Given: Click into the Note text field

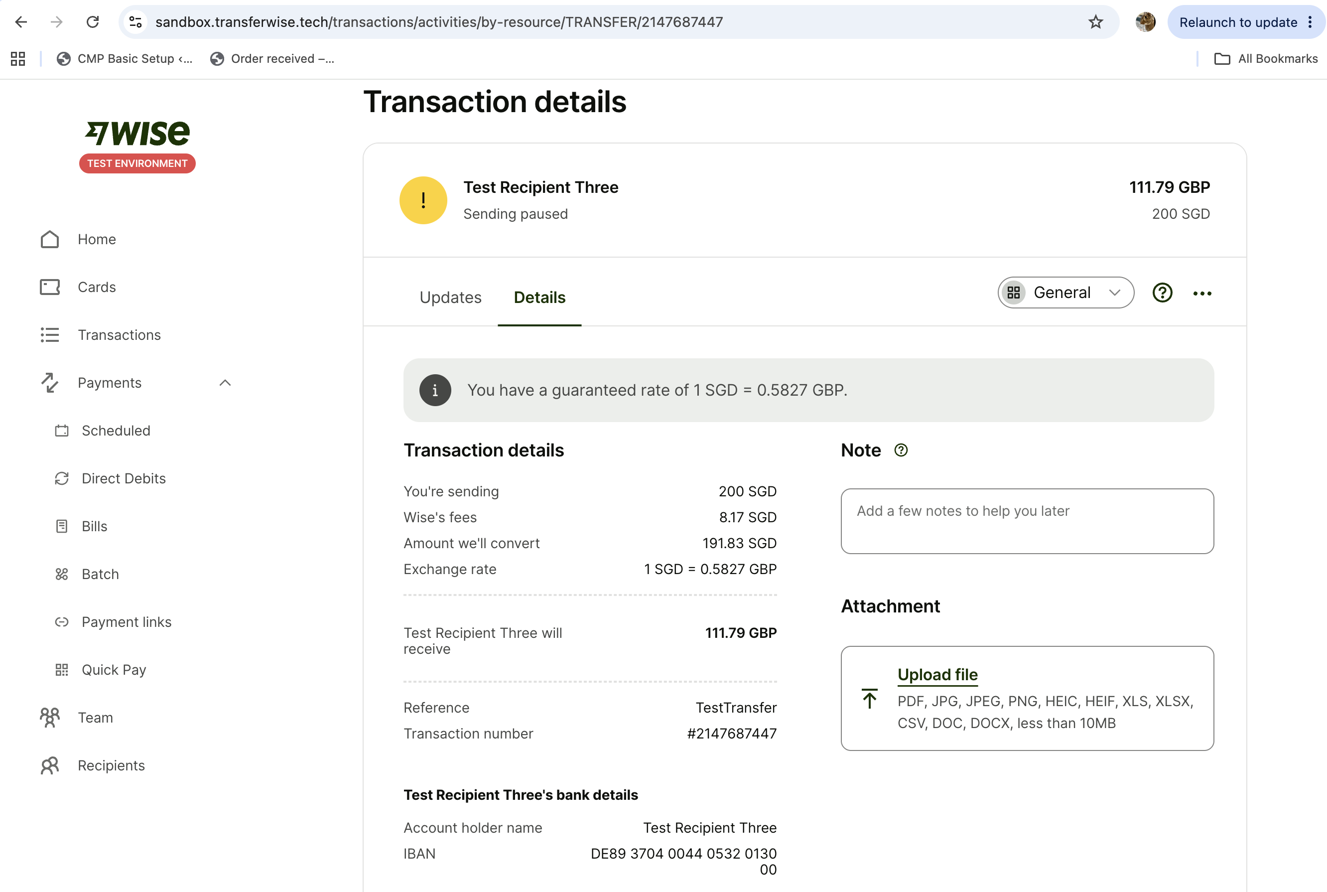Looking at the screenshot, I should 1027,521.
